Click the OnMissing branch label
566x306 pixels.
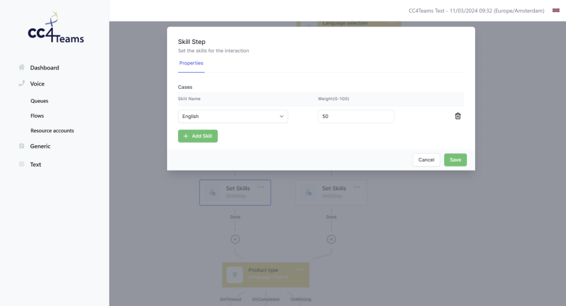coord(301,299)
